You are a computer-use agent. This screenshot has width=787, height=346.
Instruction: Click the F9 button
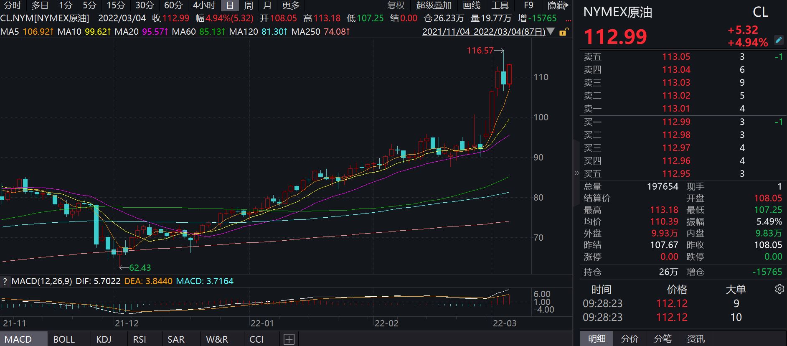(528, 5)
